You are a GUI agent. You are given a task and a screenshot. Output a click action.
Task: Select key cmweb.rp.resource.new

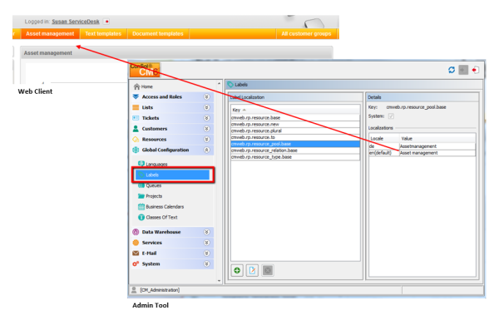[295, 125]
